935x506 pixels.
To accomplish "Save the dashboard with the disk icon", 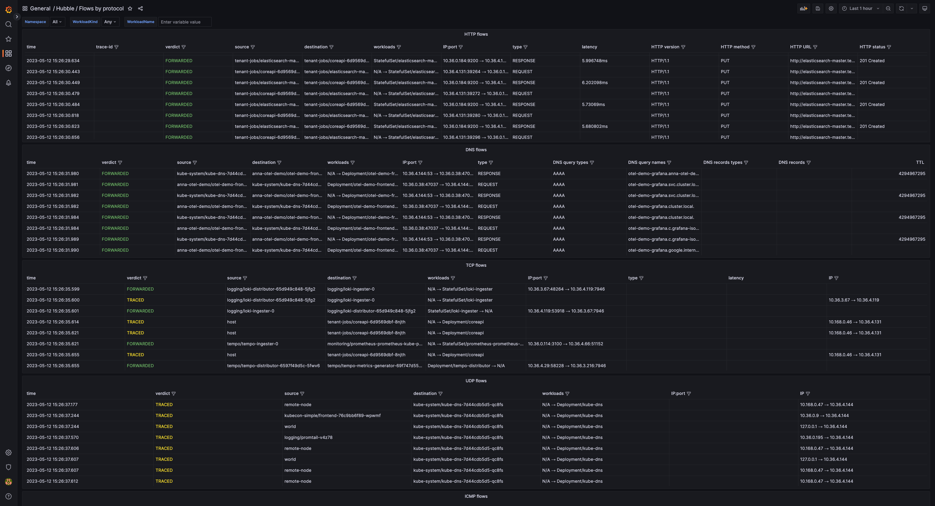I will tap(818, 8).
